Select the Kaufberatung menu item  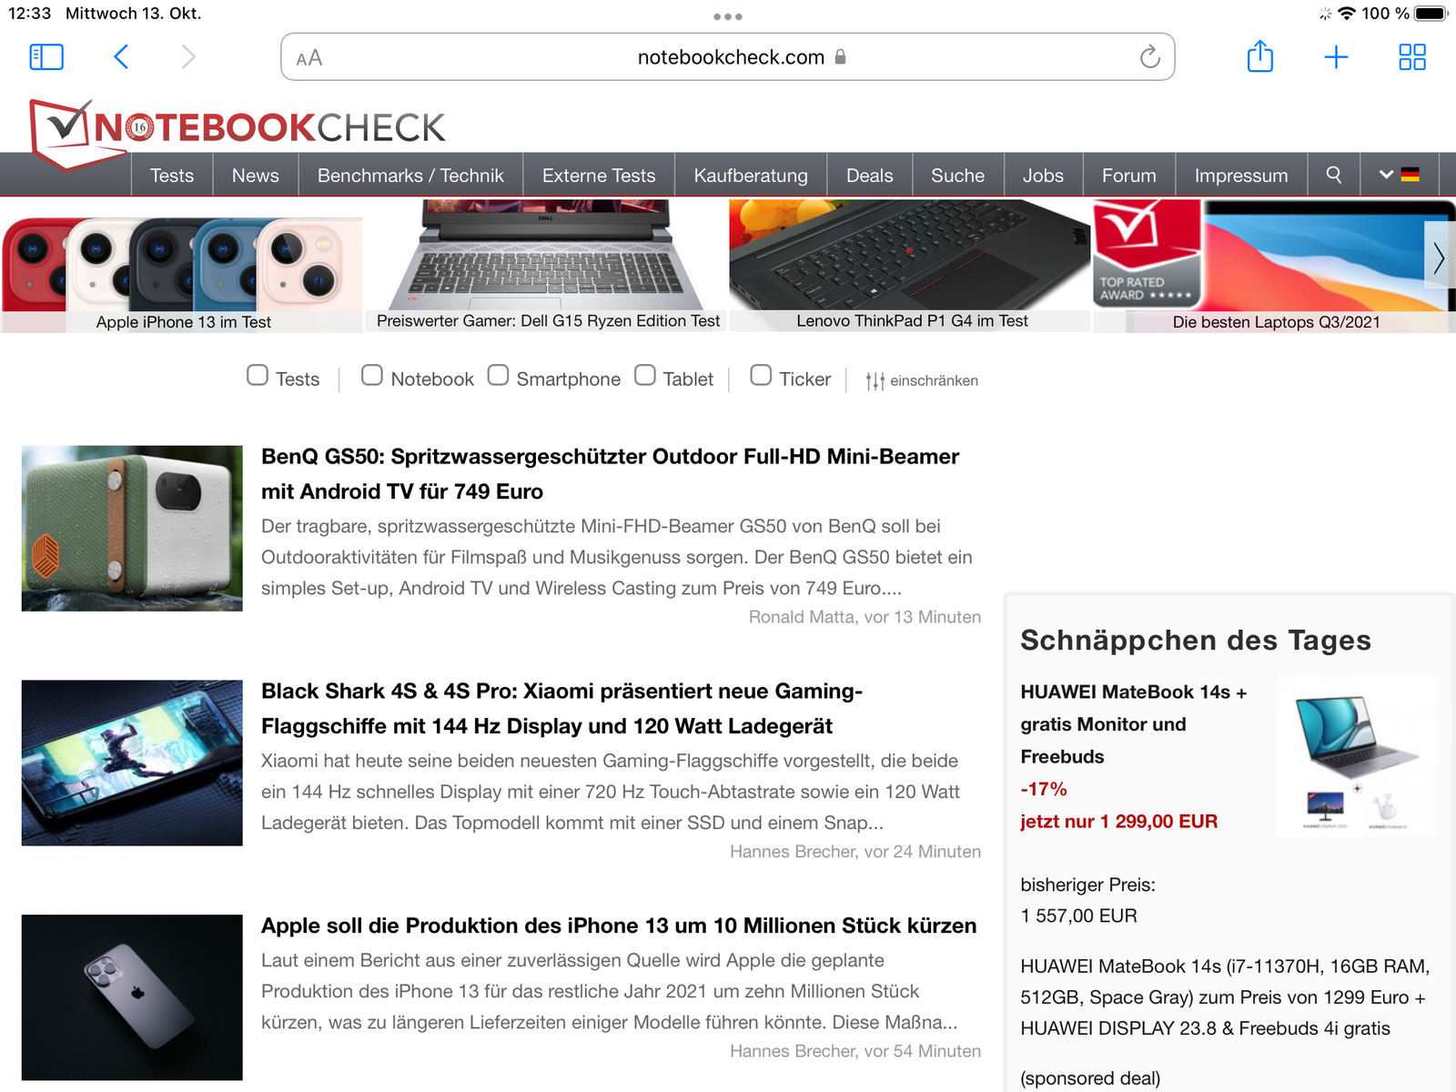[x=751, y=175]
